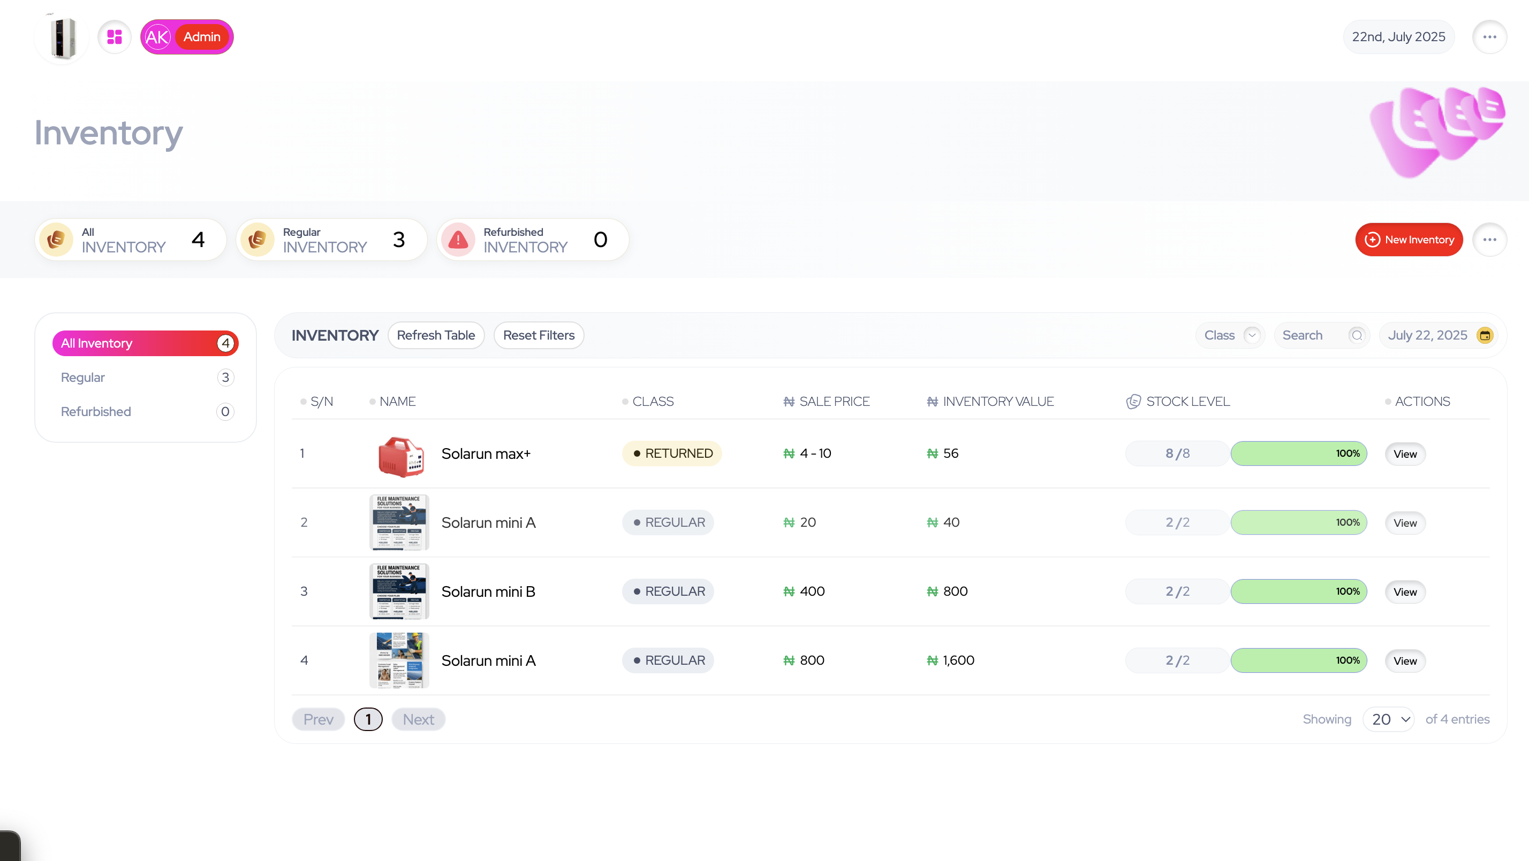View details of Solarun max+
Viewport: 1529px width, 861px height.
point(1405,453)
